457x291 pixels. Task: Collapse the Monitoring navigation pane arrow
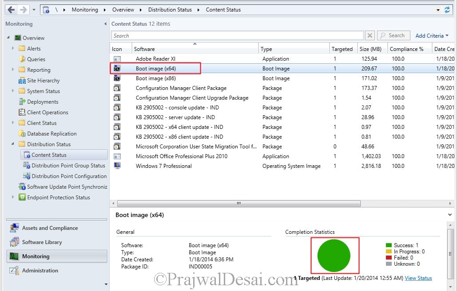(106, 24)
